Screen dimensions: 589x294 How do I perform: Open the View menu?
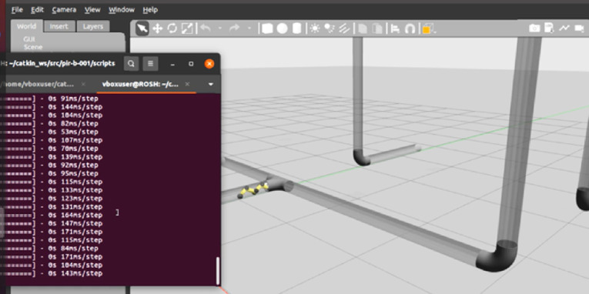(x=92, y=10)
